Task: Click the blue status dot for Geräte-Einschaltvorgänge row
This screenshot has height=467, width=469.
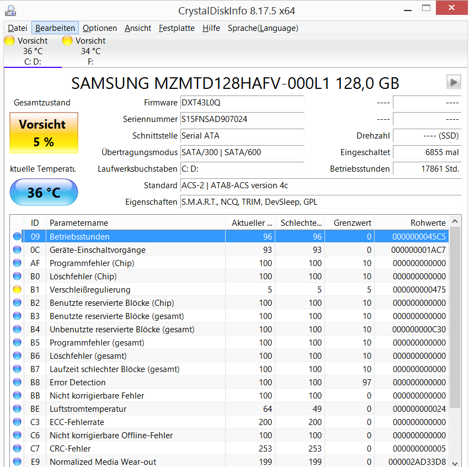Action: 17,250
